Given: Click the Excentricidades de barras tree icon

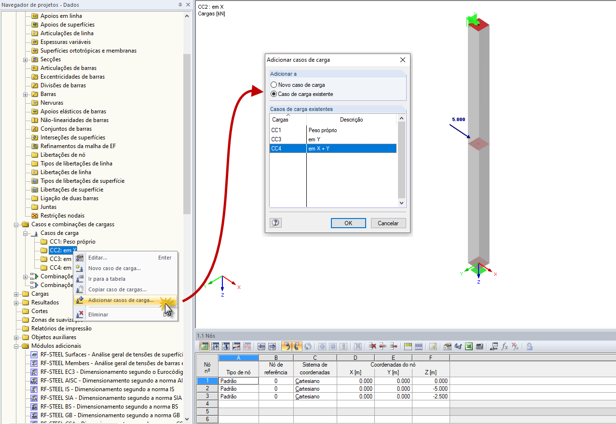Looking at the screenshot, I should 35,77.
